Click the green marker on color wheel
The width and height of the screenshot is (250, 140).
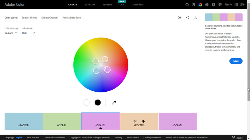tap(95, 61)
